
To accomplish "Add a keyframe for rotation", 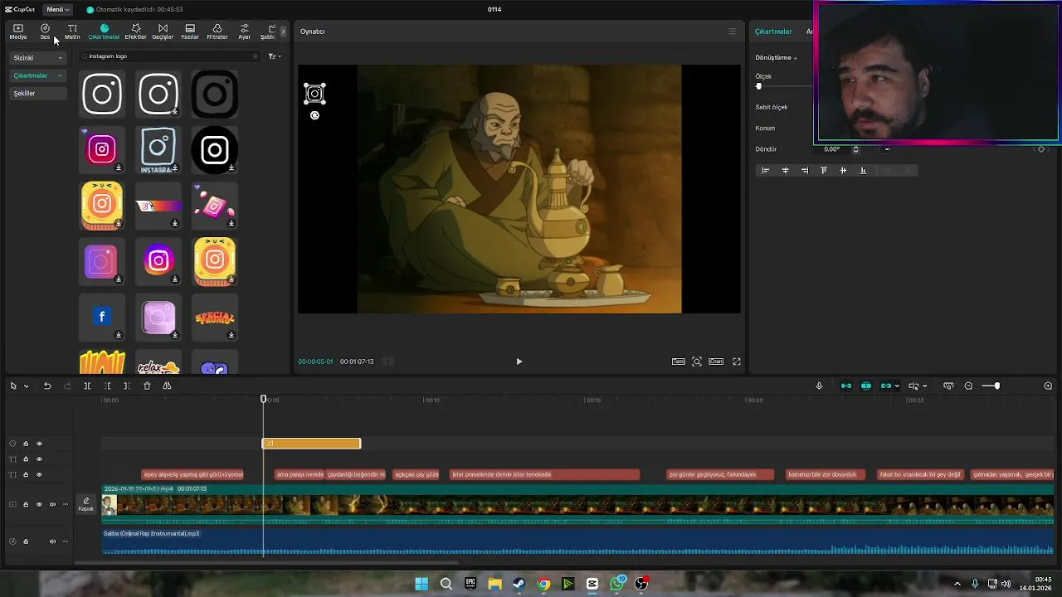I will point(1041,149).
